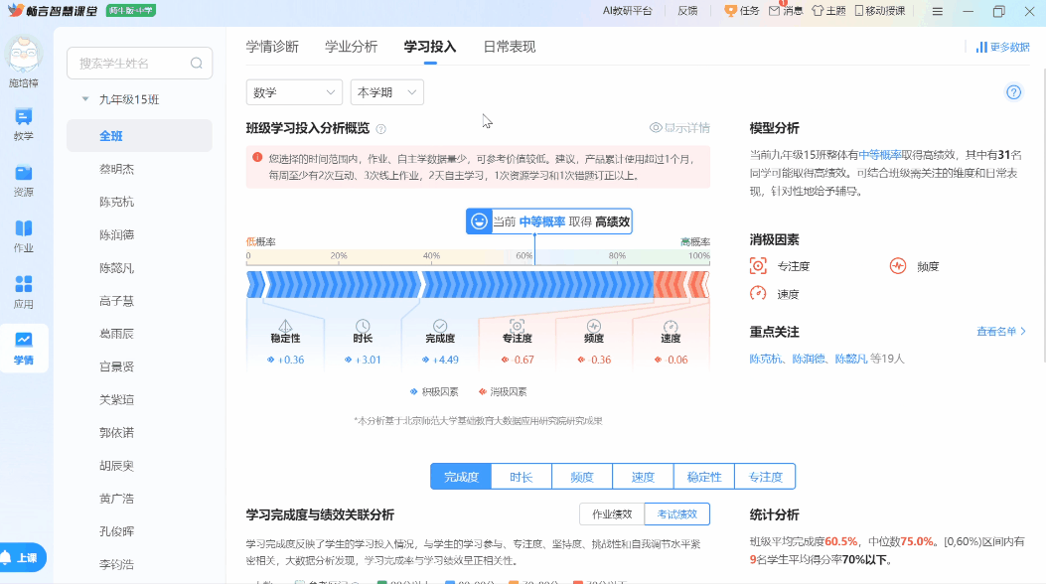This screenshot has width=1046, height=584.
Task: Open the hamburger menu in title bar
Action: pos(938,11)
